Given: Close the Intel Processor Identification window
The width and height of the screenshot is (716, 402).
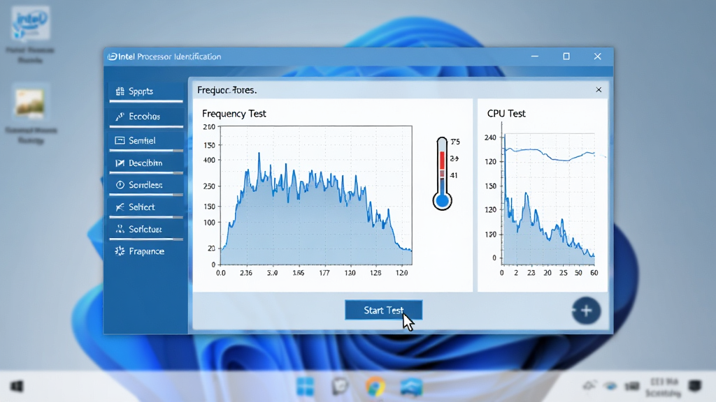Looking at the screenshot, I should click(597, 56).
